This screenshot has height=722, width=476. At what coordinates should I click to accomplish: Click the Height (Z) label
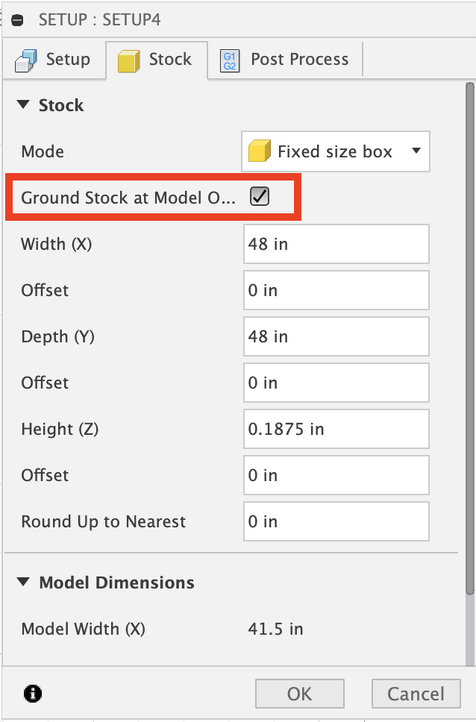pos(60,429)
